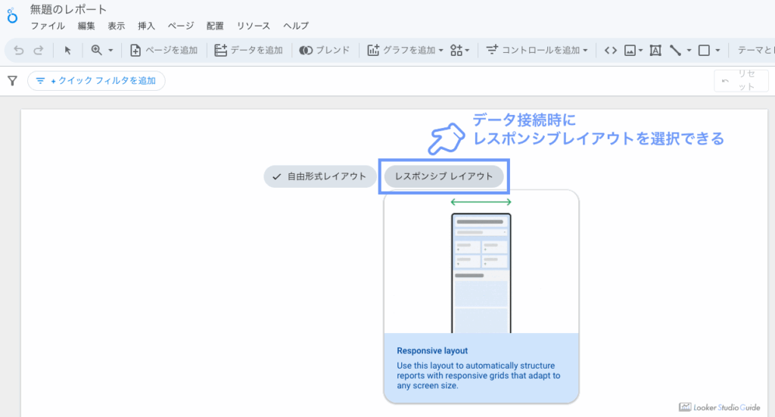The image size is (775, 417).
Task: Open the グラフを追加 chart dropdown
Action: coord(405,51)
